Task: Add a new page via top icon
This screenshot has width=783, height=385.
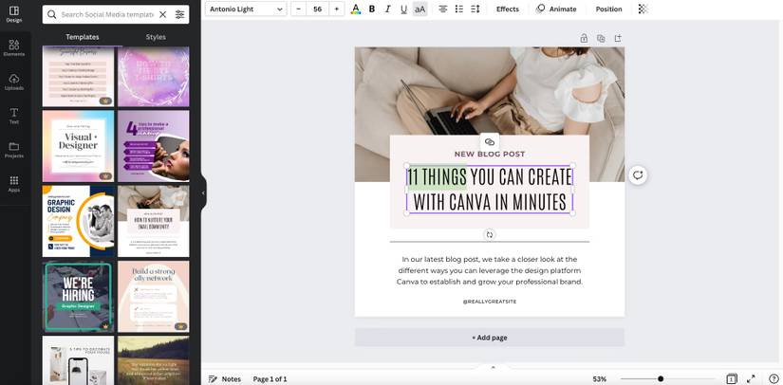Action: [x=618, y=38]
